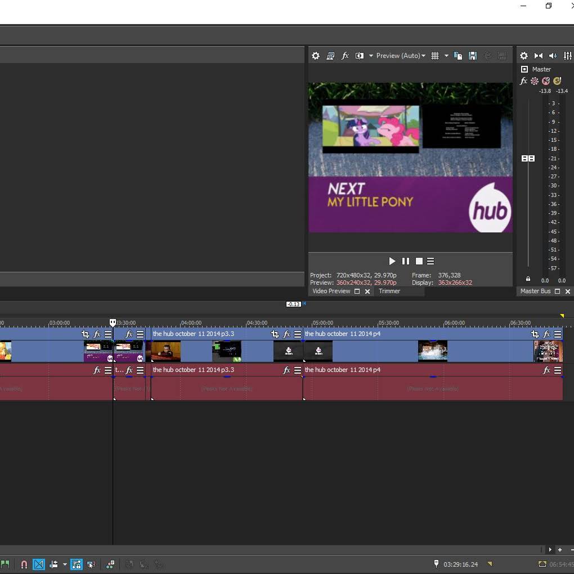Select the Video Preview tab
Viewport: 574px width, 574px height.
tap(331, 291)
